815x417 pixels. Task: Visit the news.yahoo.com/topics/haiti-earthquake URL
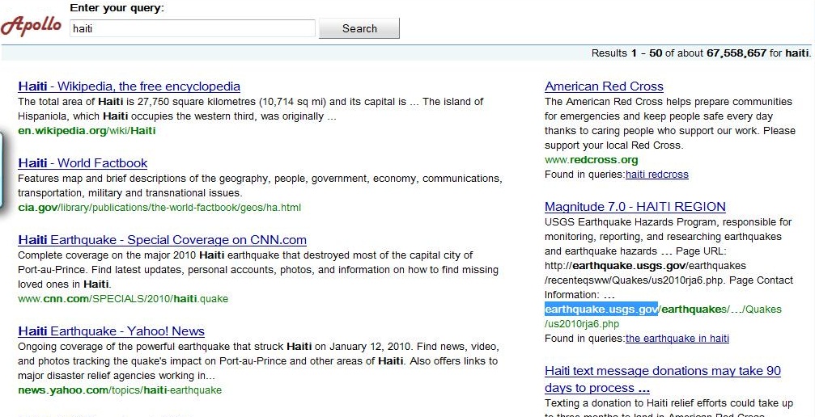click(120, 390)
